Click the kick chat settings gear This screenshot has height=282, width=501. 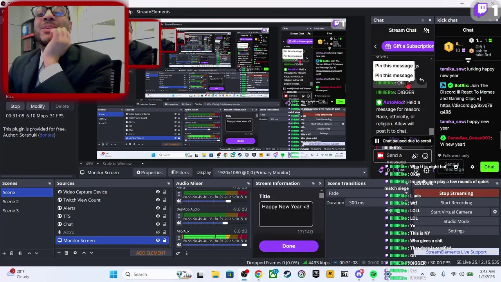click(472, 167)
